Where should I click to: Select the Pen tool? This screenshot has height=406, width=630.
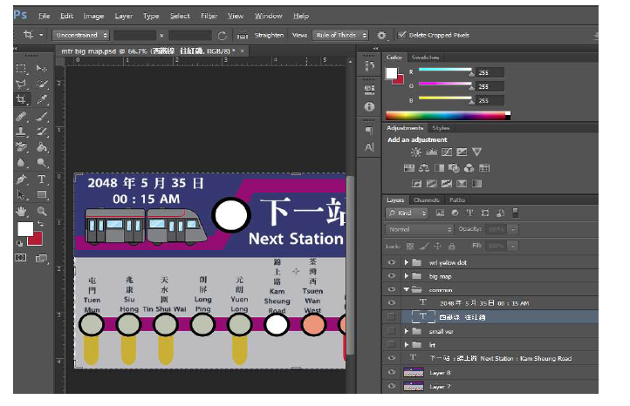22,179
